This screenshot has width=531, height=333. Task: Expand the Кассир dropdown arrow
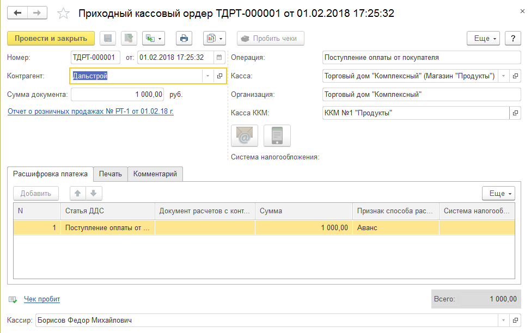(x=504, y=320)
